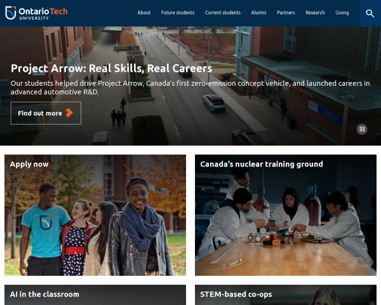The height and width of the screenshot is (305, 381).
Task: Open the AI in the classroom card
Action: (95, 295)
